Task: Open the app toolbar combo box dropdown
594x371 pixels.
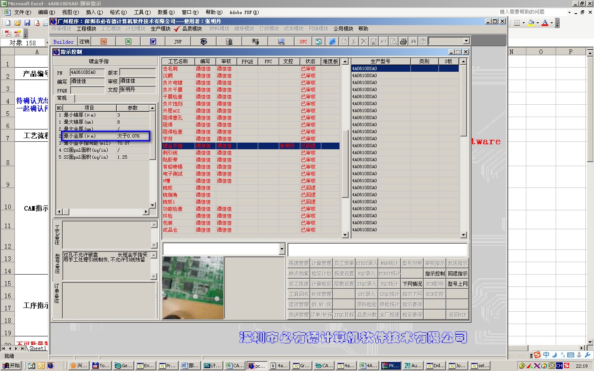Action: pos(466,41)
